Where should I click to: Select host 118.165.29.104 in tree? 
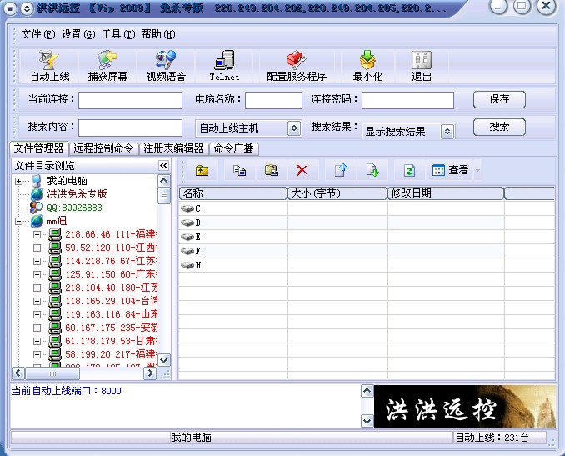point(111,301)
